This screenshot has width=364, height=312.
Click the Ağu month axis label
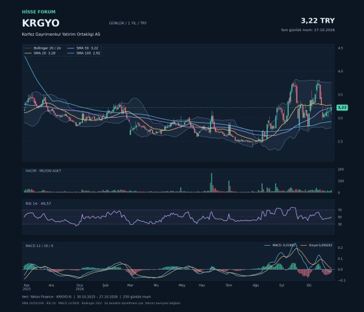[x=255, y=285]
